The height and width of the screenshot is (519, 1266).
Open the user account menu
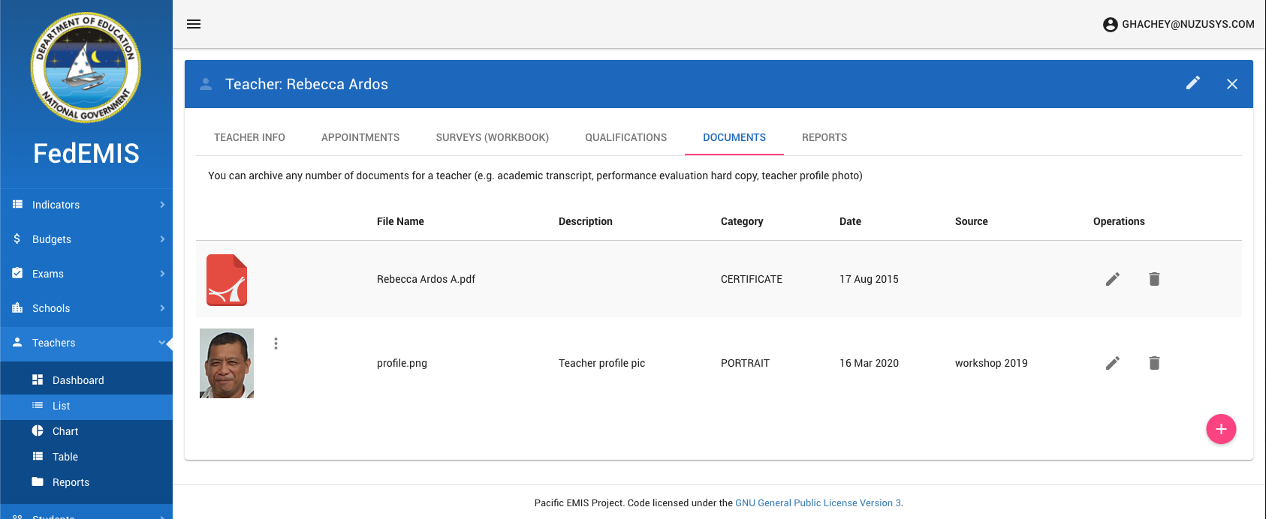tap(1178, 24)
